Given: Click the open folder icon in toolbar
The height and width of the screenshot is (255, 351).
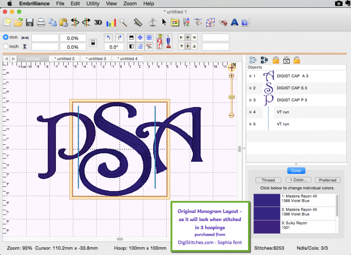Looking at the screenshot, I should pyautogui.click(x=18, y=22).
